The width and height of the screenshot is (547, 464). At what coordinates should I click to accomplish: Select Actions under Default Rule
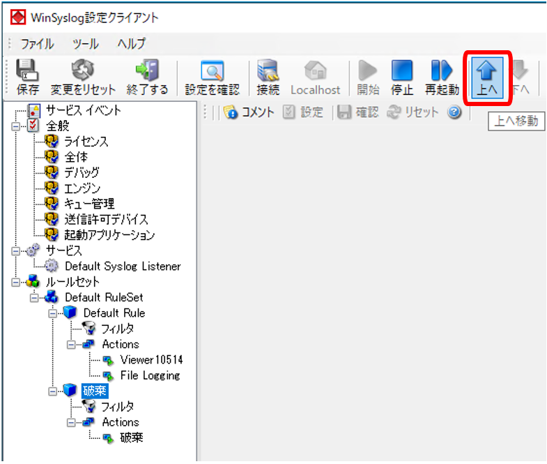121,344
